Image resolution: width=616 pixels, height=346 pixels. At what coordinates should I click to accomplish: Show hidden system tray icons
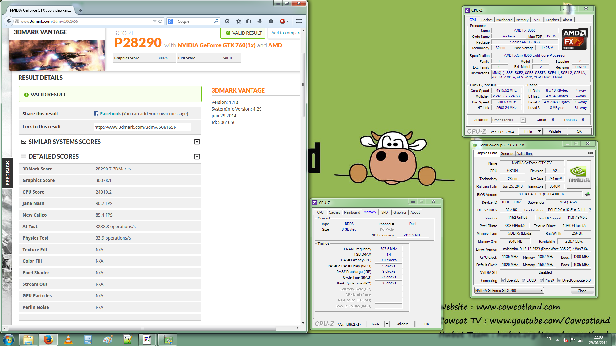click(x=557, y=340)
